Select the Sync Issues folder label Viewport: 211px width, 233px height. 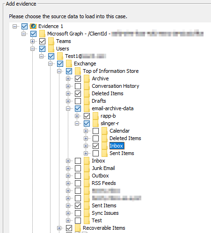coord(105,213)
